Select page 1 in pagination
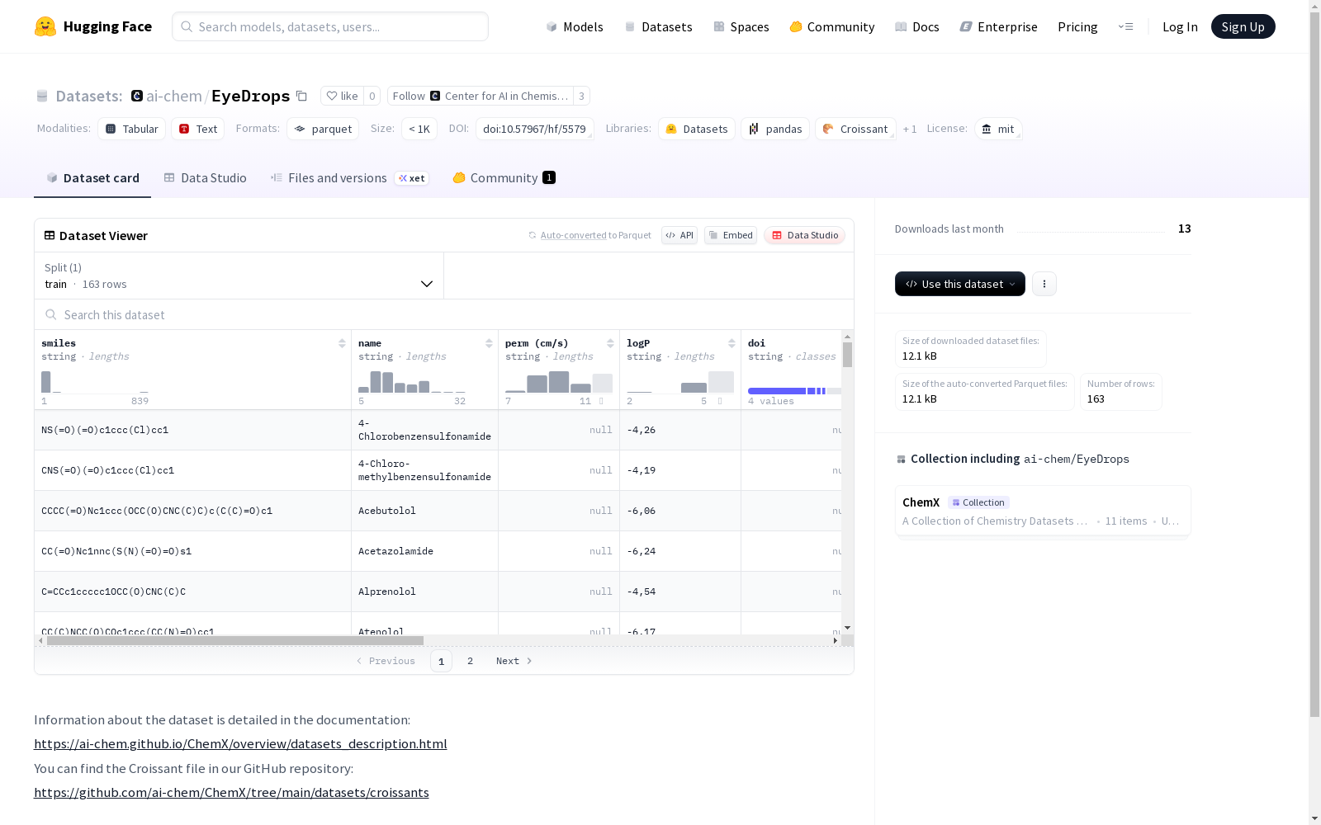 pos(441,661)
